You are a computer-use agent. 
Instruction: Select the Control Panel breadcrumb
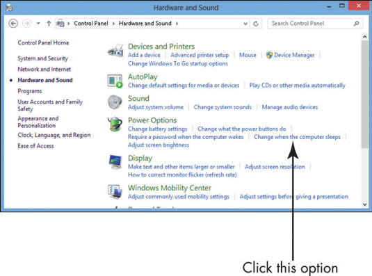point(91,23)
